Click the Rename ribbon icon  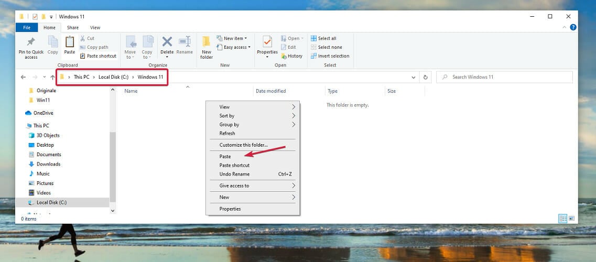pyautogui.click(x=185, y=41)
